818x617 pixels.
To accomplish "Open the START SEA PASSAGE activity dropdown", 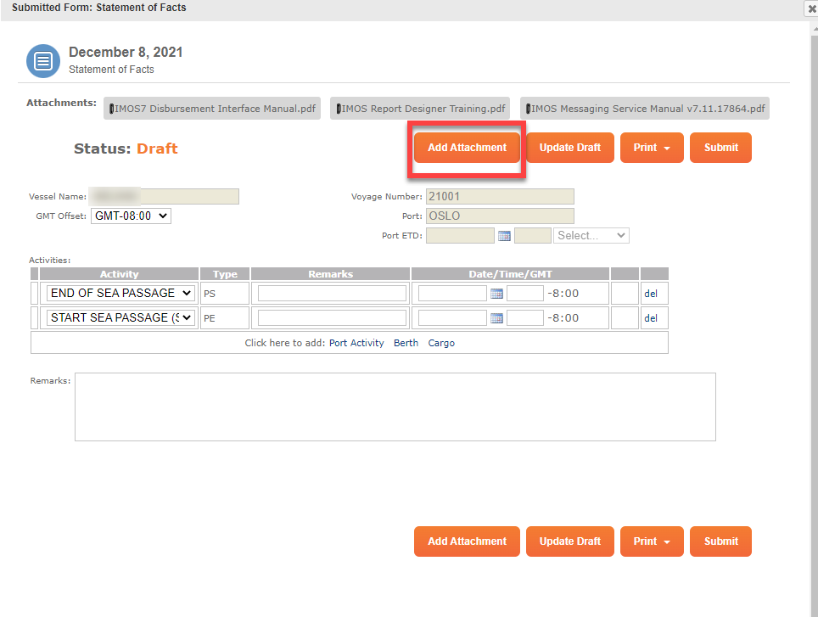I will pos(118,317).
